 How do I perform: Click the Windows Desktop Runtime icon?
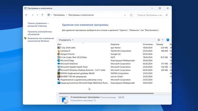tap(58, 70)
